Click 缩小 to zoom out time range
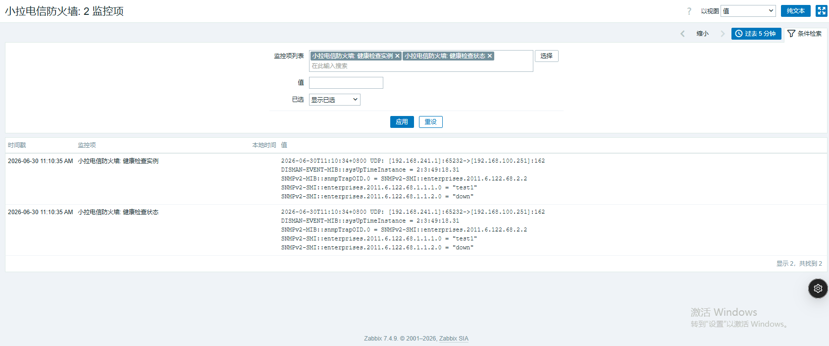The height and width of the screenshot is (346, 829). tap(702, 34)
